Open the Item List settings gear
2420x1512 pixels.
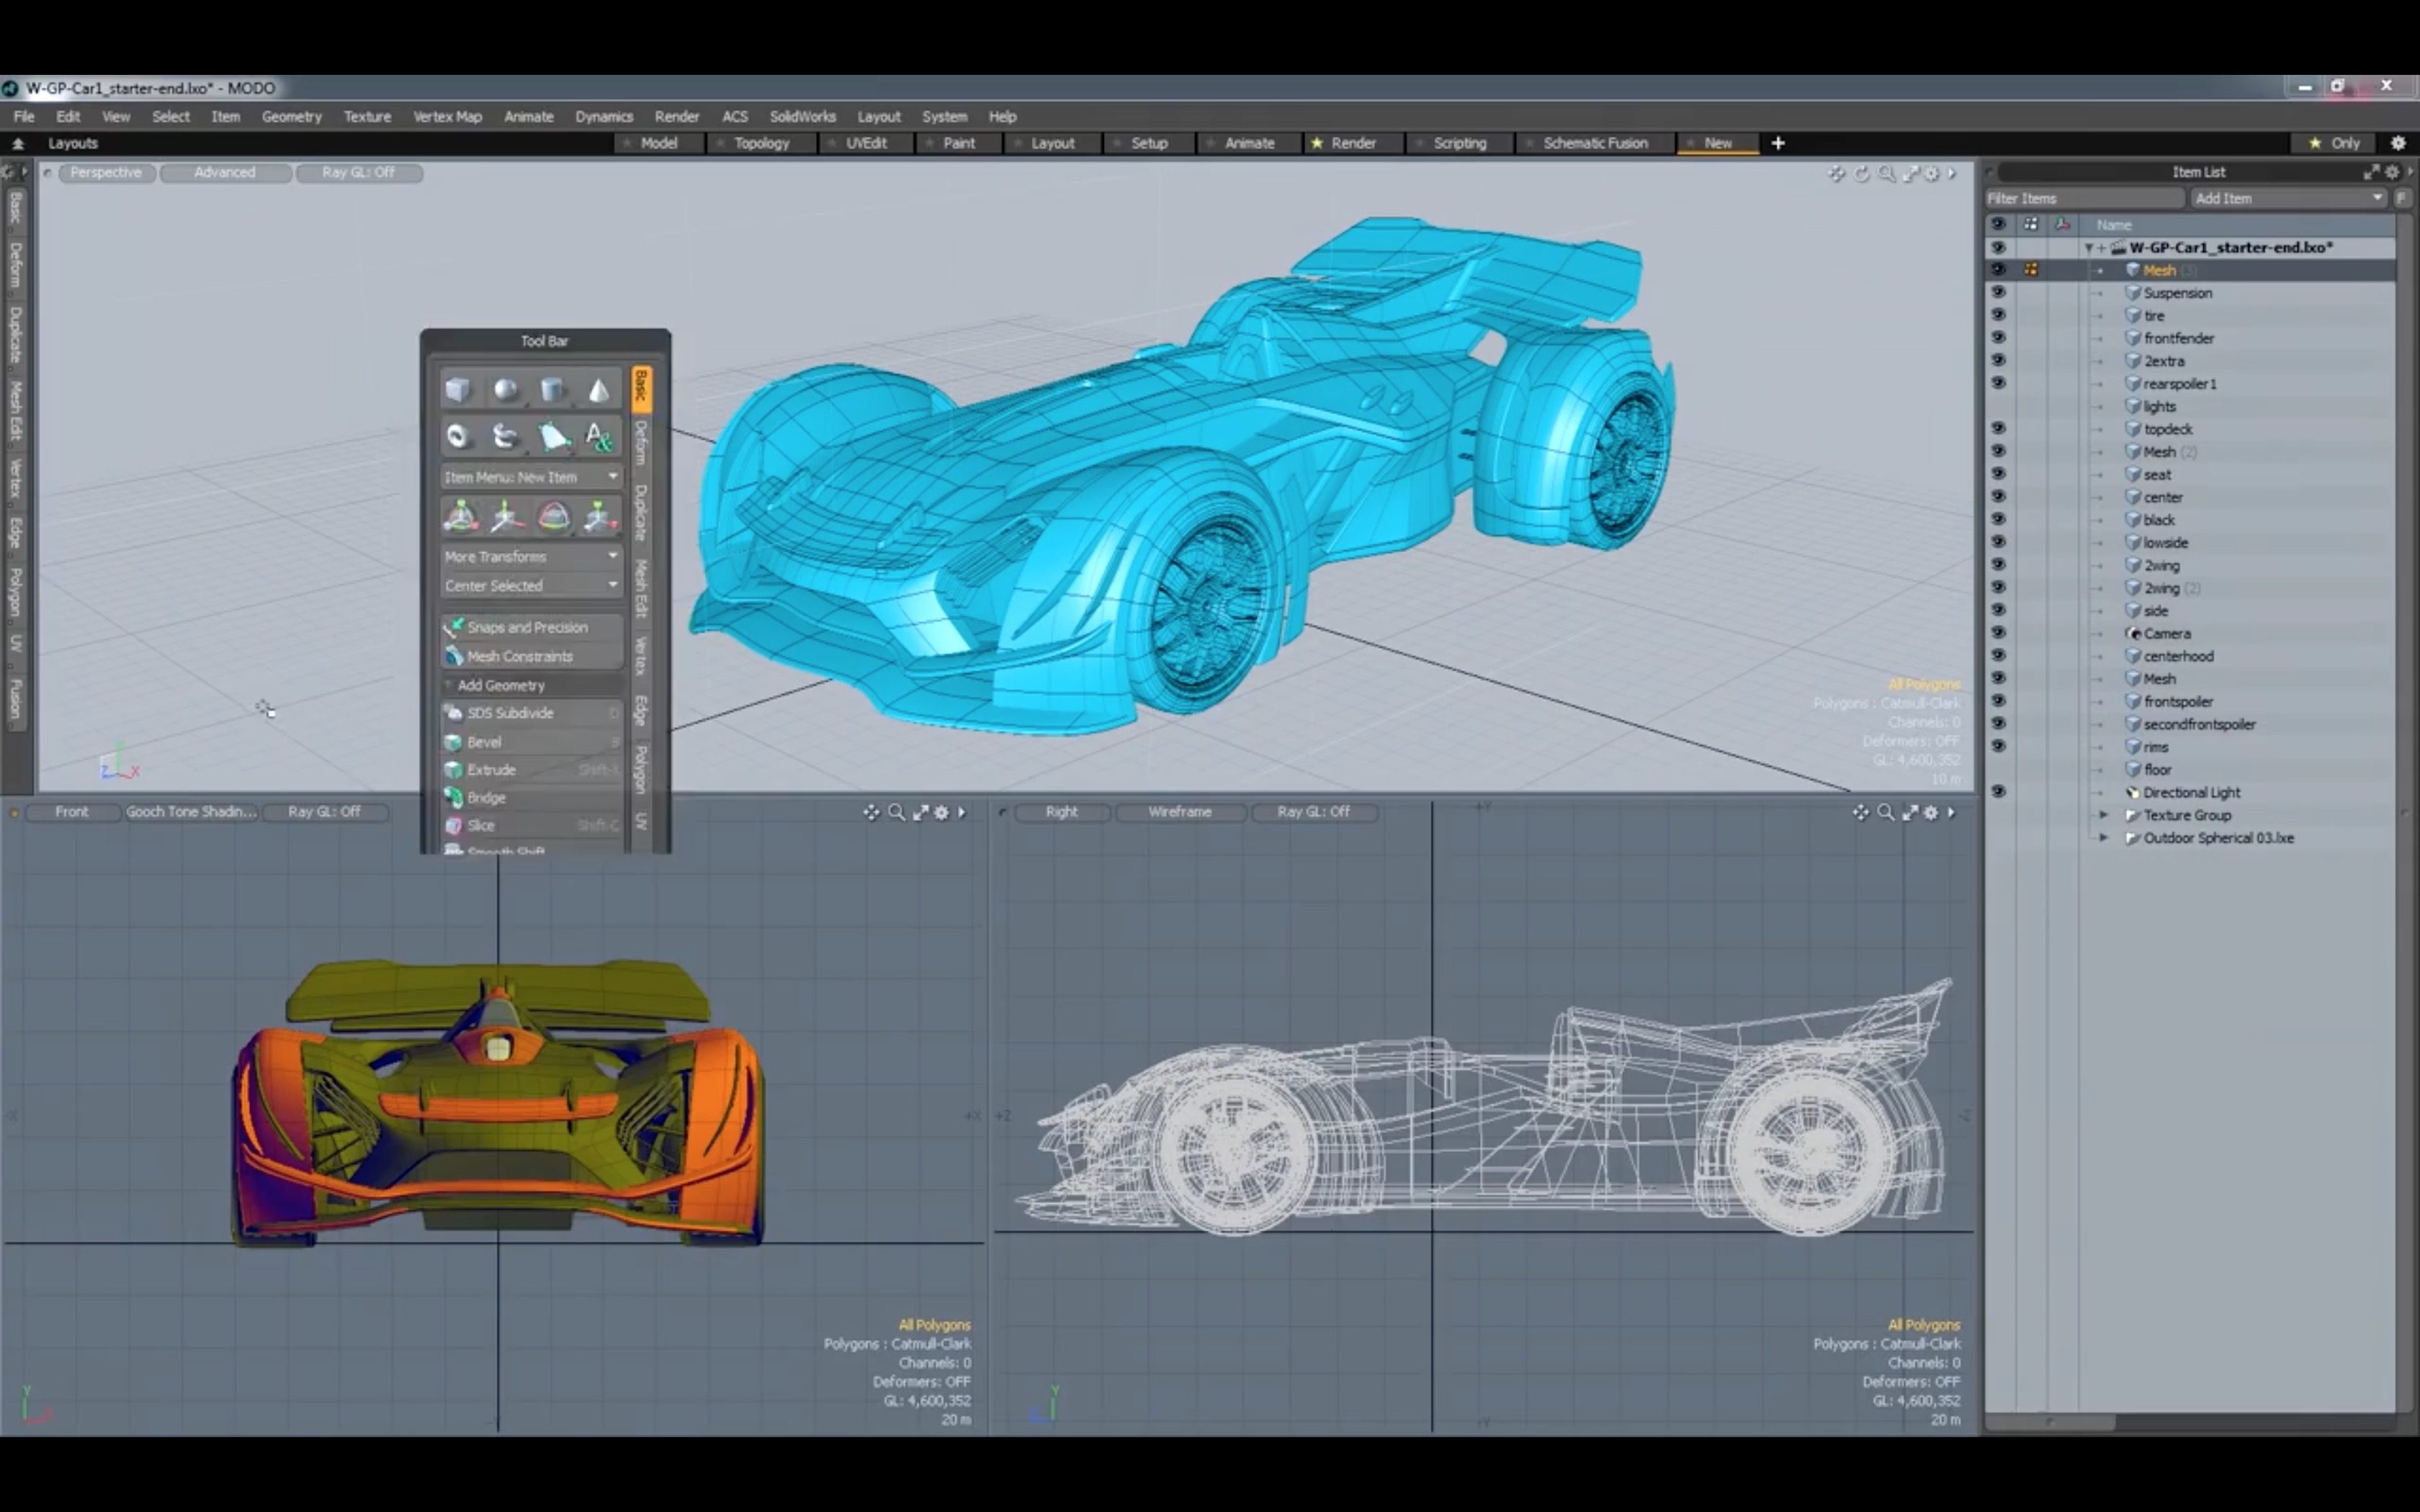click(x=2392, y=171)
